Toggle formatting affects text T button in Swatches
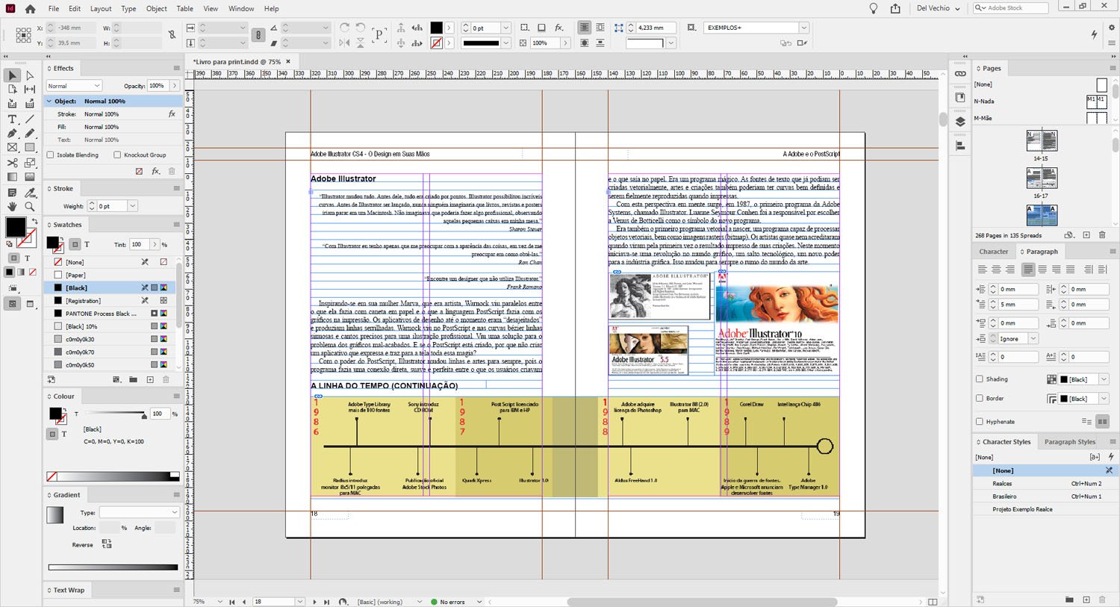Viewport: 1120px width, 607px height. [87, 244]
